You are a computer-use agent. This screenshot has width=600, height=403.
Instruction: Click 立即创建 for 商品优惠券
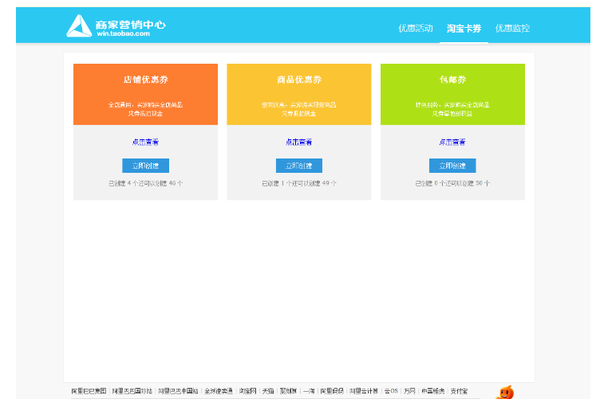tap(299, 166)
